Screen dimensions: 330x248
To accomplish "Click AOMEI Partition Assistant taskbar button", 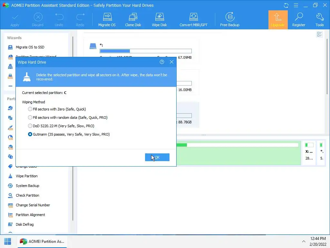I will pos(42,242).
